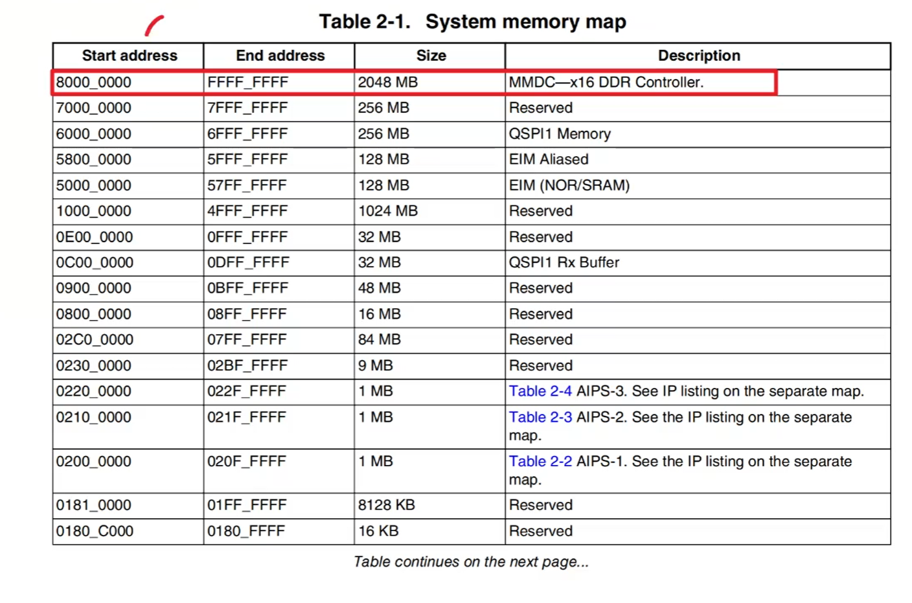Image resolution: width=912 pixels, height=603 pixels.
Task: Open the Table 2-3 link
Action: (x=540, y=417)
